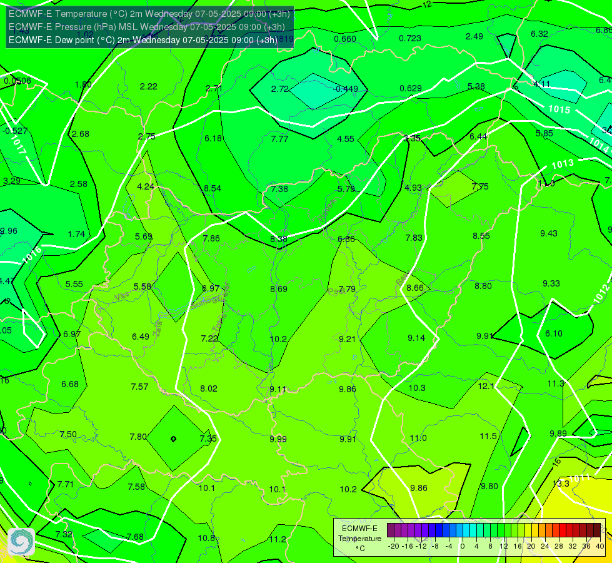Click the Tolna county label
This screenshot has height=563, width=612.
(219, 323)
